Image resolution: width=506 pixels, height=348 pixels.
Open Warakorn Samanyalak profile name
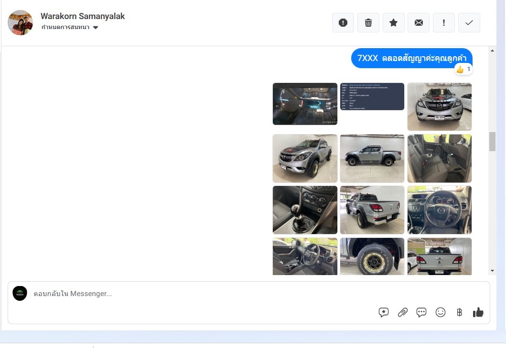click(83, 16)
